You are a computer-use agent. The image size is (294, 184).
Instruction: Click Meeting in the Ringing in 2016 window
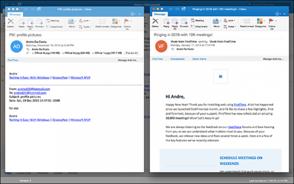point(197,21)
